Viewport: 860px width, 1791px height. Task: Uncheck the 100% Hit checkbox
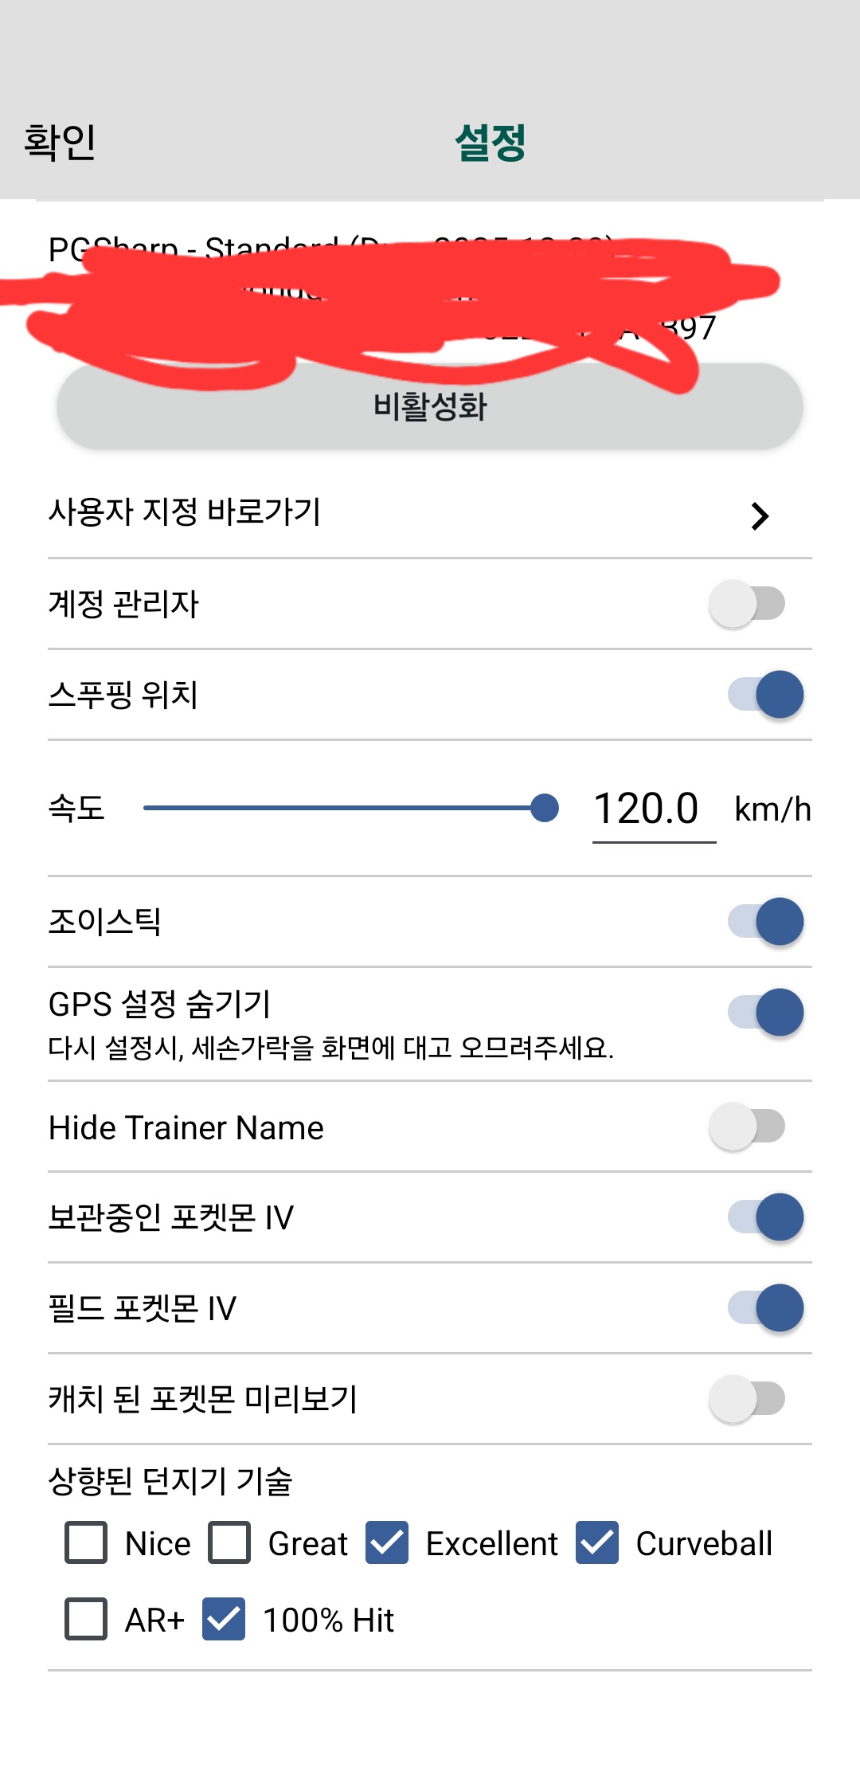224,1619
